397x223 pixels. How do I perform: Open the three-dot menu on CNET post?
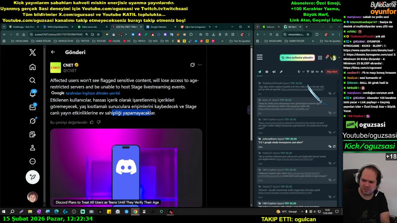200,65
